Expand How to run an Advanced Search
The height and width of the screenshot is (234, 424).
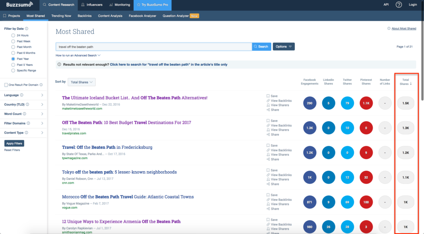tap(78, 55)
